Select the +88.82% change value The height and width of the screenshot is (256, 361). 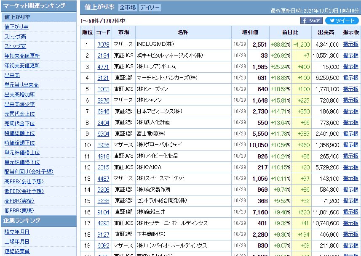click(x=281, y=45)
